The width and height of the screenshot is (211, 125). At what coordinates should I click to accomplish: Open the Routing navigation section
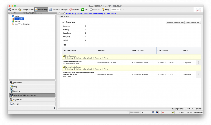pos(32,91)
